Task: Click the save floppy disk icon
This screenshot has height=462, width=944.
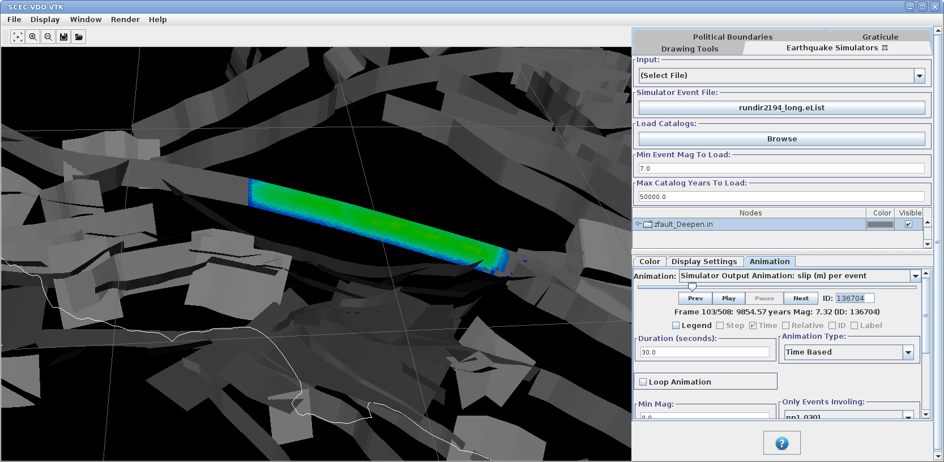Action: point(63,37)
